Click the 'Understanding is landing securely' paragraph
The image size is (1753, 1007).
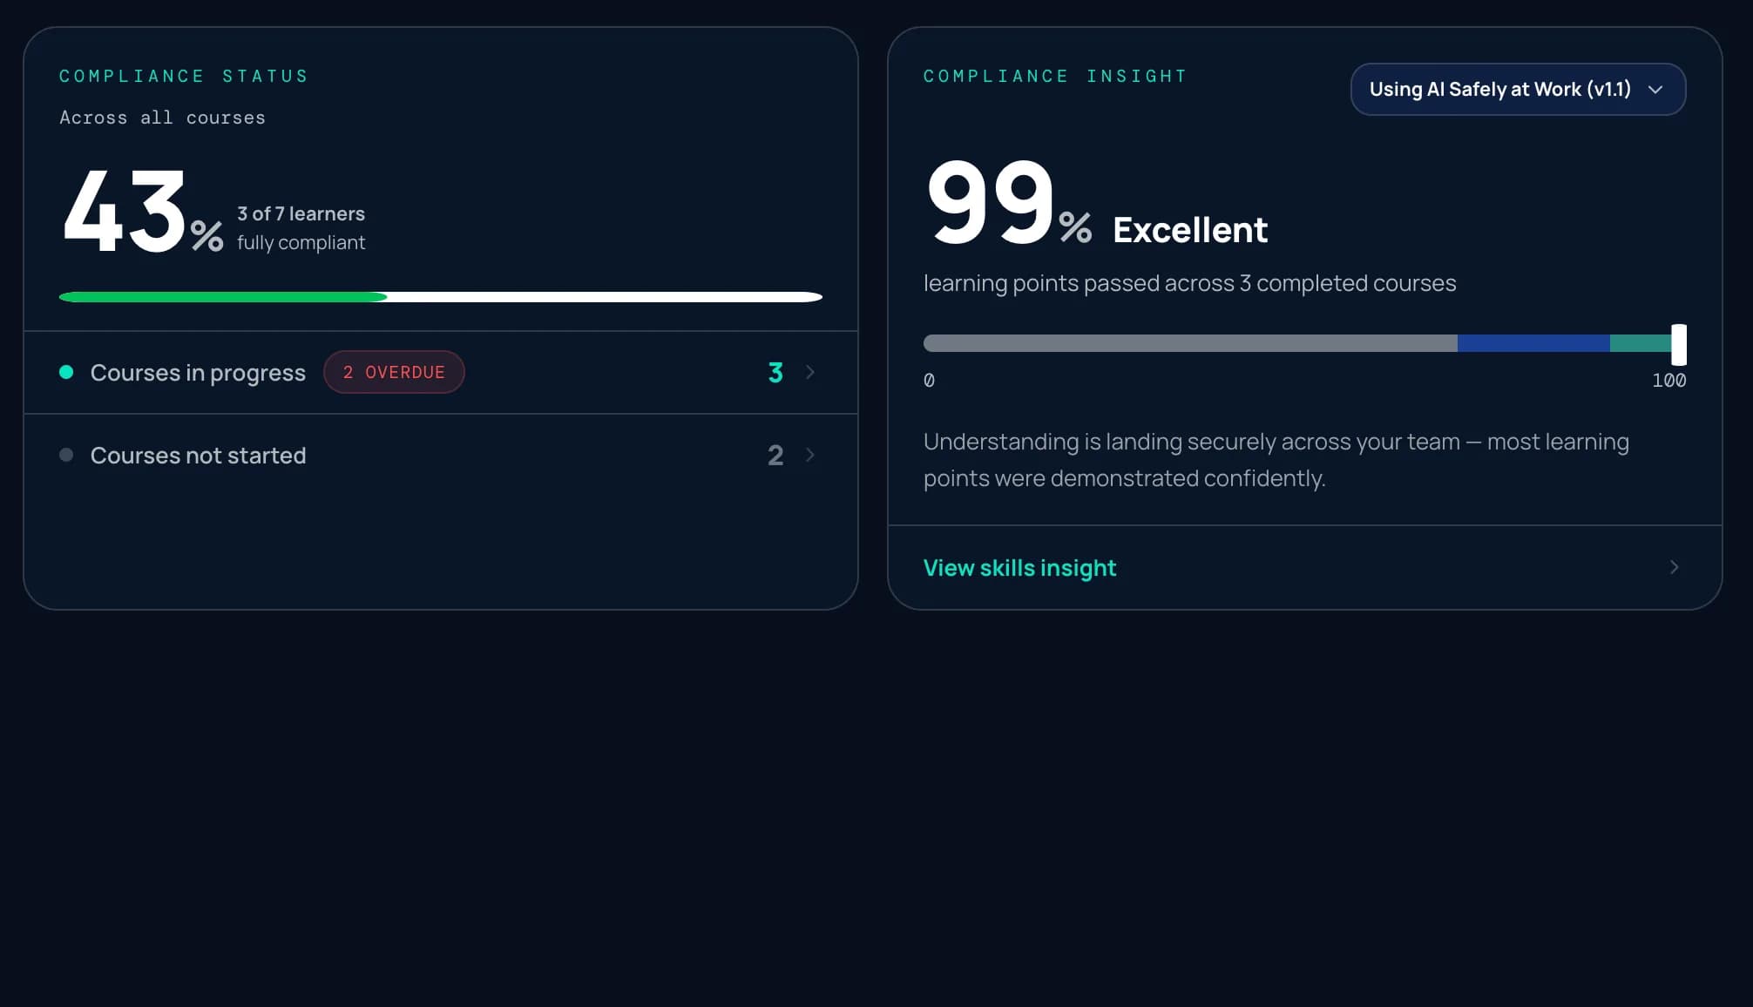1276,460
